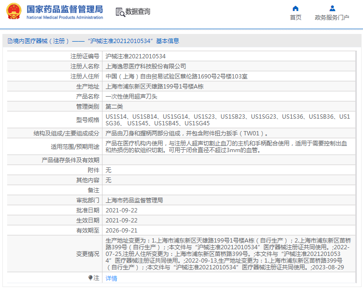Click the 生效日期 row label

click(x=88, y=220)
